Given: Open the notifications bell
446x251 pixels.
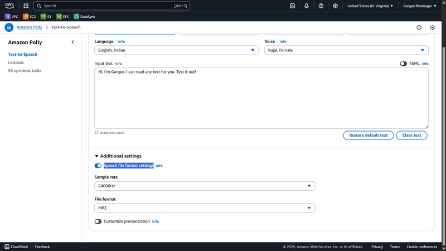Looking at the screenshot, I should (307, 6).
